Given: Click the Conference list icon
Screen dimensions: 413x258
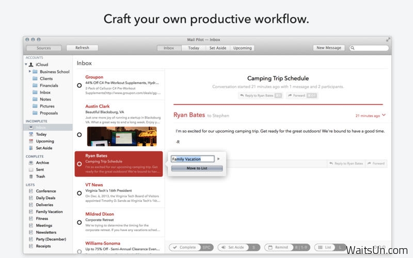Looking at the screenshot, I should [31, 191].
